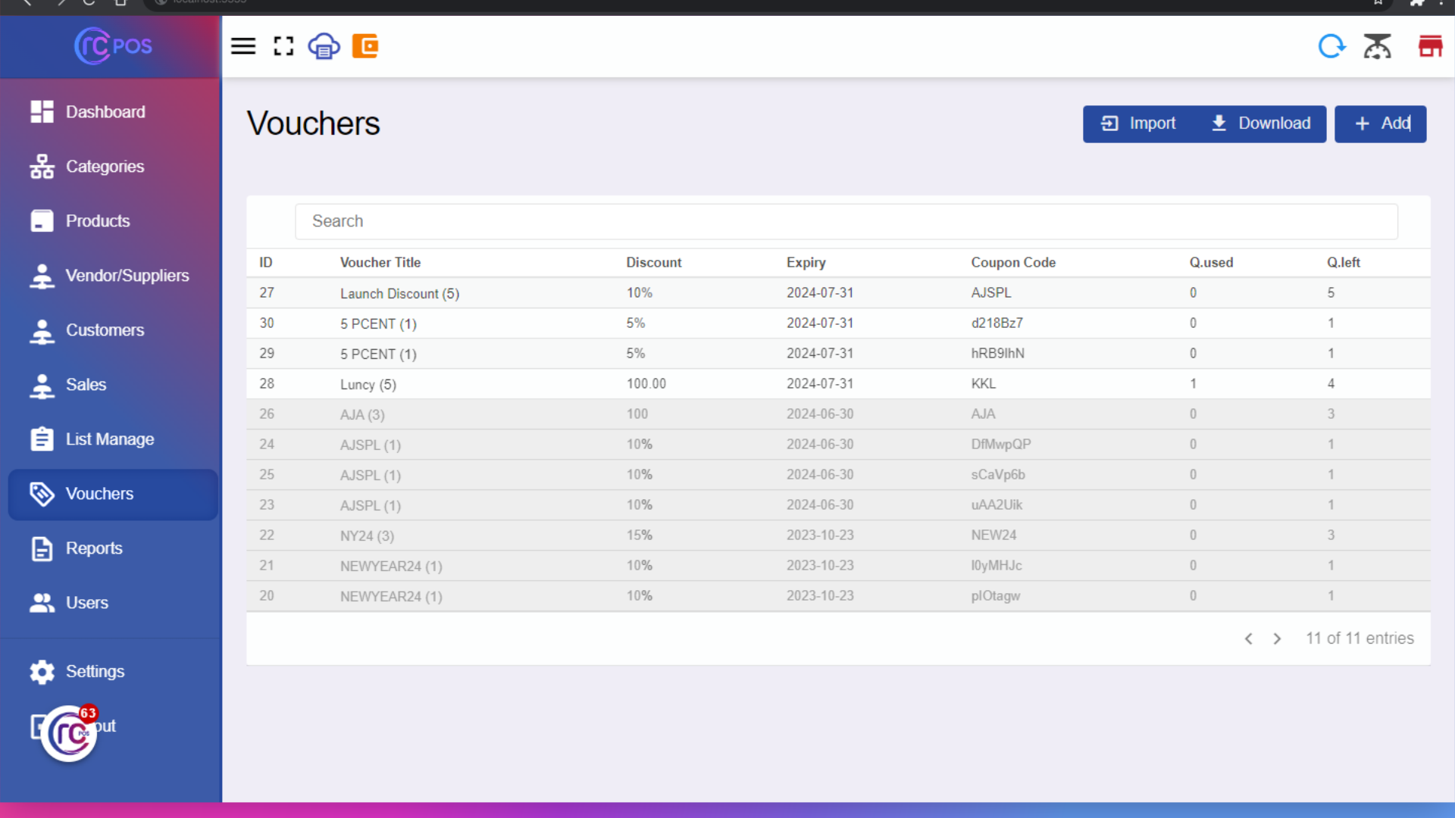Viewport: 1455px width, 818px height.
Task: Click coupon code l0yMHJc
Action: [x=997, y=566]
